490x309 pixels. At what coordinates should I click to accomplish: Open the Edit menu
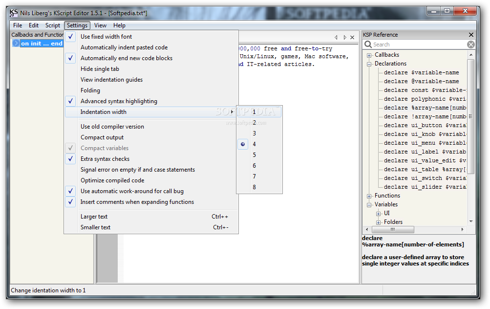click(33, 25)
